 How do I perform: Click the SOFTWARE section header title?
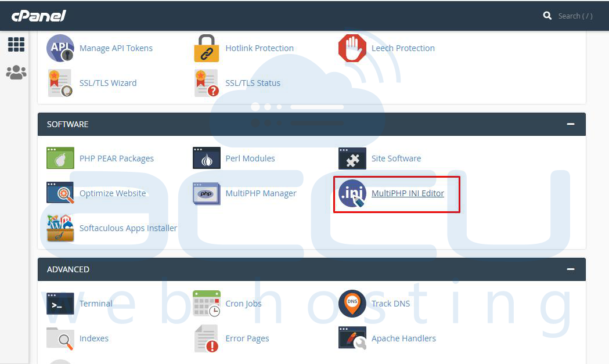tap(67, 124)
